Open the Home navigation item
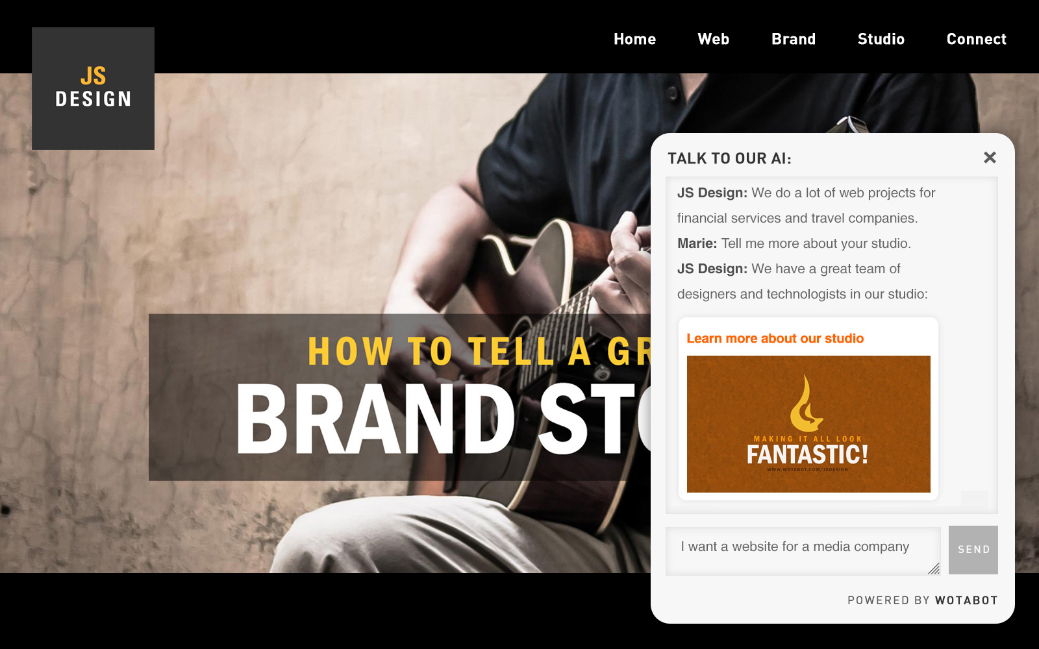Screen dimensions: 1039x649 [x=634, y=39]
